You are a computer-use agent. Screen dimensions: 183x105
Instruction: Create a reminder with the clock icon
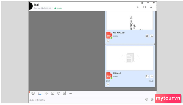click(59, 93)
